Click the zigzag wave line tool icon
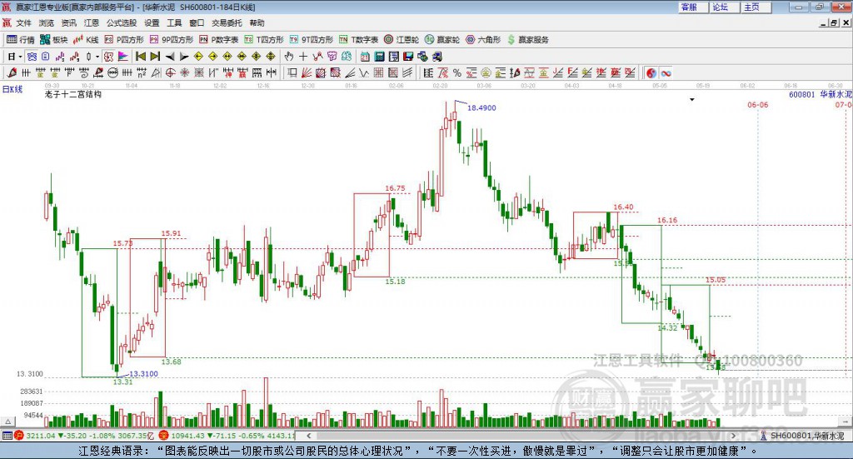 tap(364, 72)
